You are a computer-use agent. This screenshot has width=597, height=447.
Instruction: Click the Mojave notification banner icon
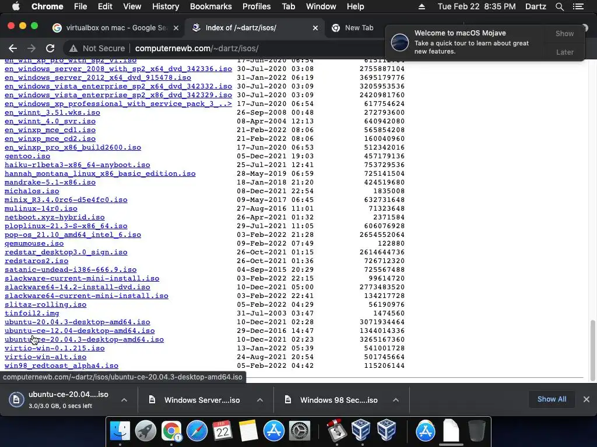(400, 42)
